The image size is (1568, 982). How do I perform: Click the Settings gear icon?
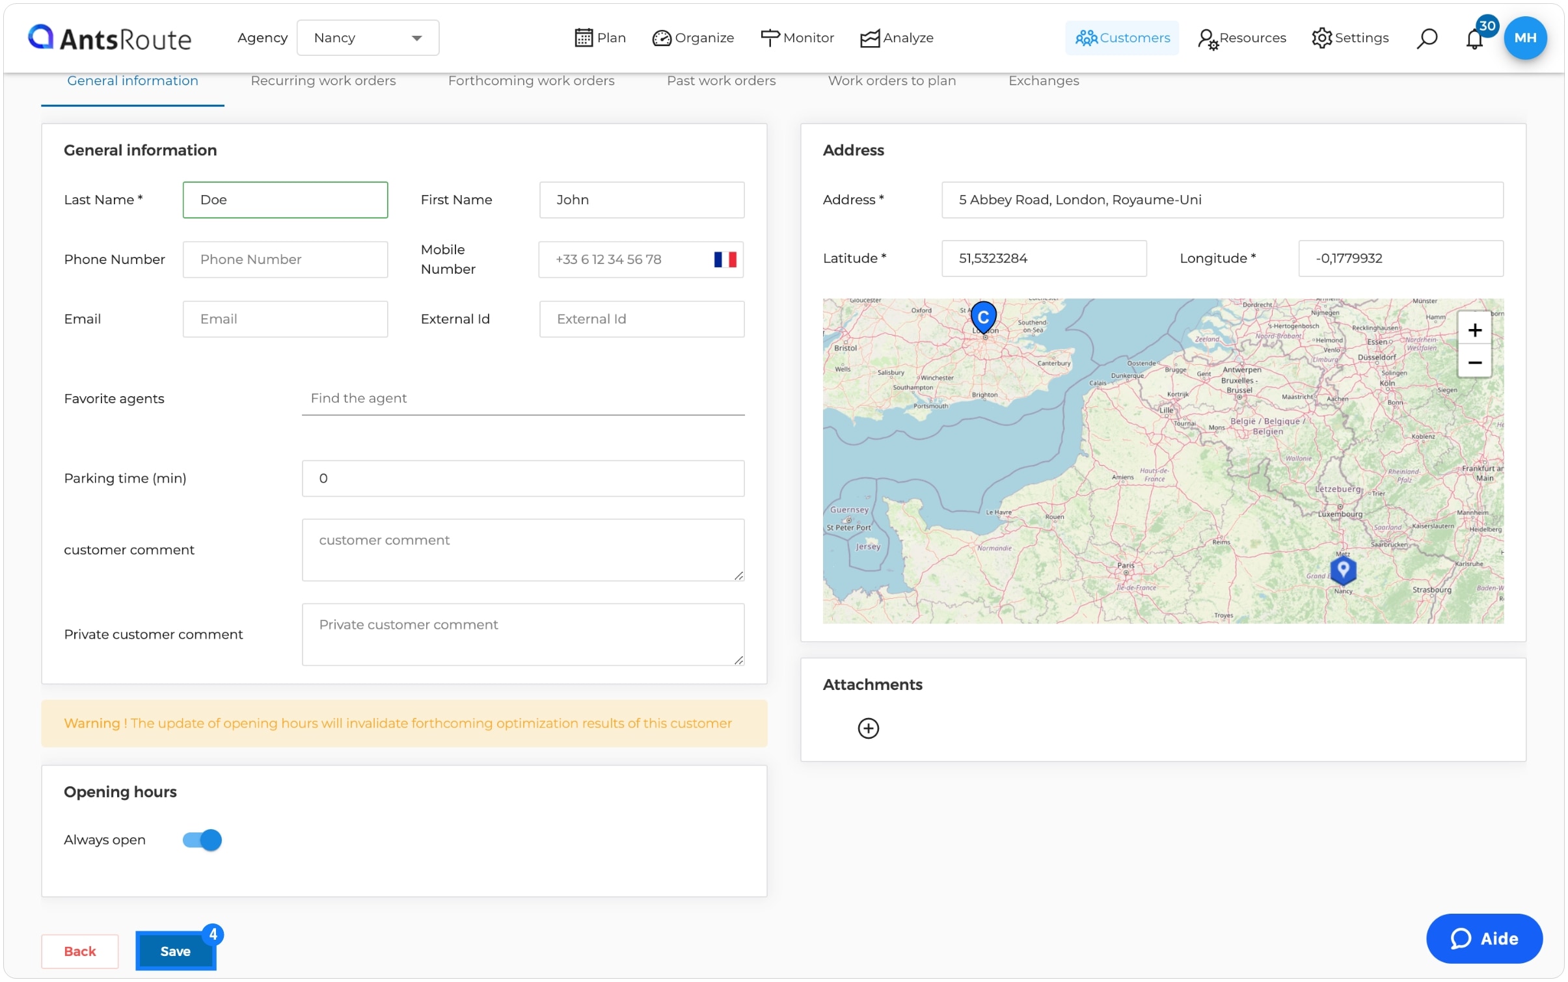1321,38
